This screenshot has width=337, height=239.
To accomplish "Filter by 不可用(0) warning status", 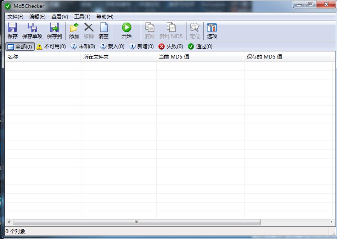I will point(51,47).
